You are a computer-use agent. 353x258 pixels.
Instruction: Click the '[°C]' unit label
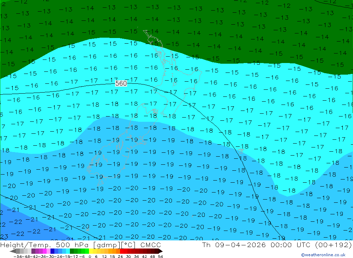pos(128,245)
